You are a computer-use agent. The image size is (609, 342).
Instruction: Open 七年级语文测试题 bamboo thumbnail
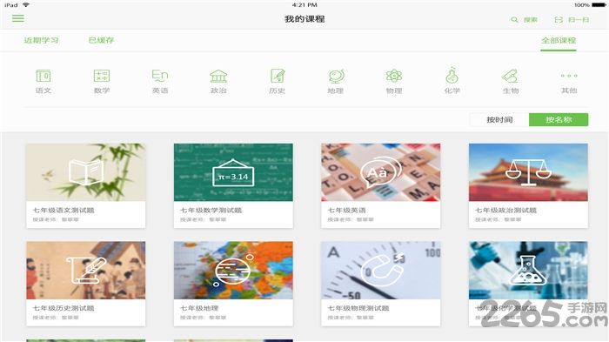[86, 172]
